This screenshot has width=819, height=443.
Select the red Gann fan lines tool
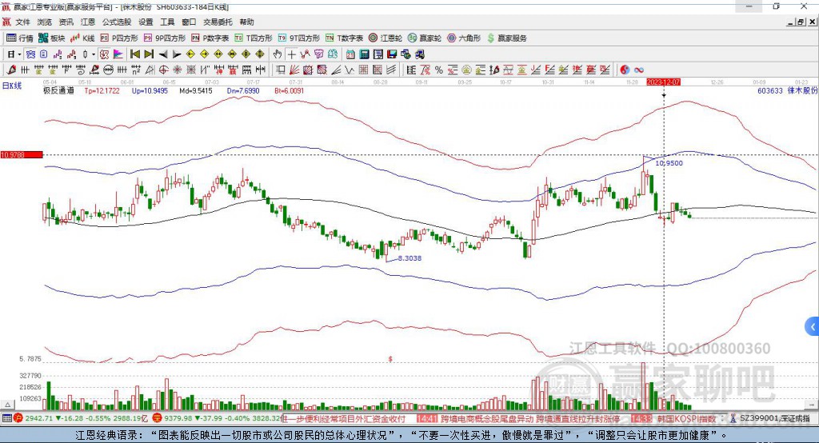click(294, 70)
